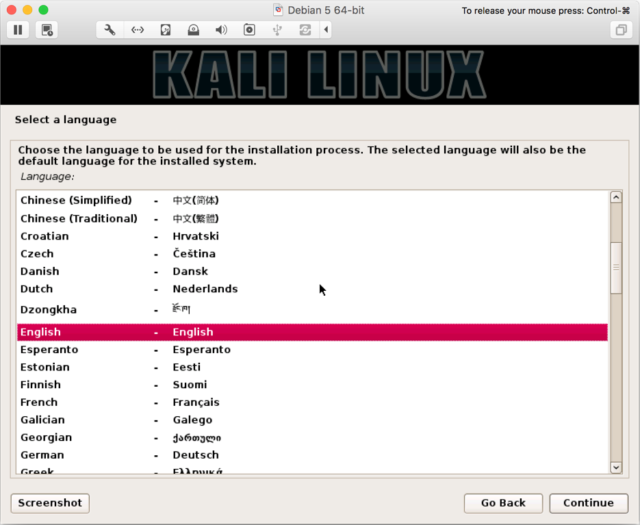Image resolution: width=640 pixels, height=525 pixels.
Task: Go Back to previous installer step
Action: (503, 503)
